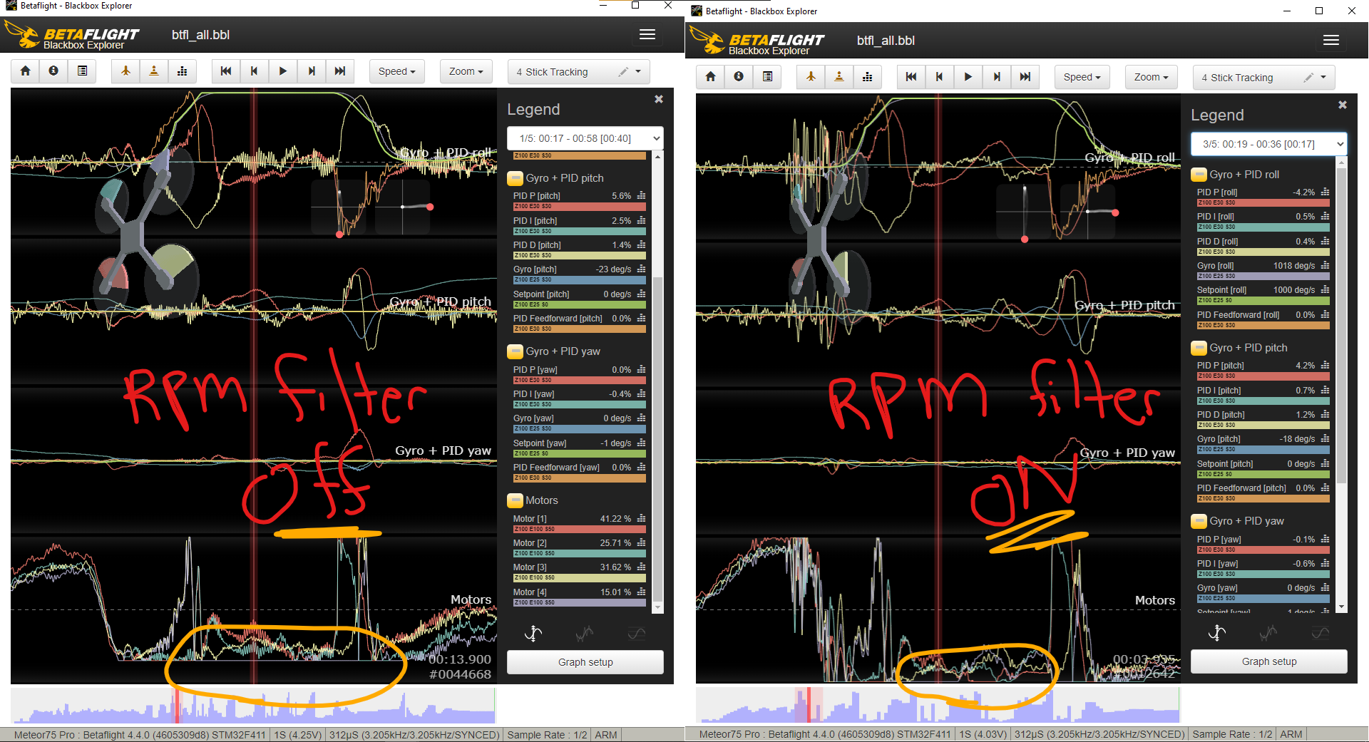
Task: Open the Speed dropdown
Action: pos(396,71)
